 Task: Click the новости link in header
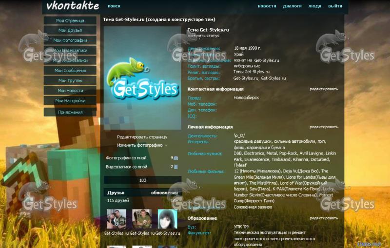pyautogui.click(x=267, y=6)
